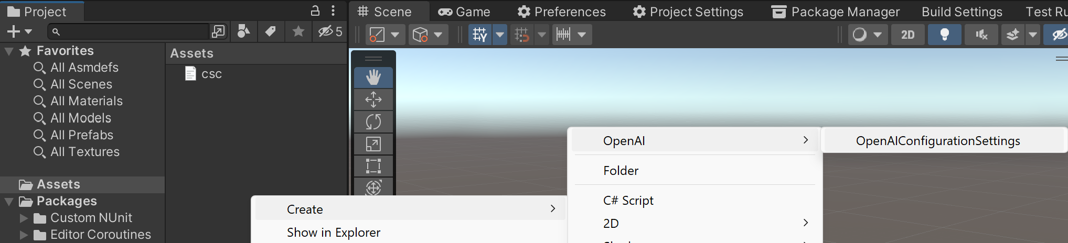Click the scene overlay toolbar drag handle
The width and height of the screenshot is (1068, 243).
[x=373, y=59]
